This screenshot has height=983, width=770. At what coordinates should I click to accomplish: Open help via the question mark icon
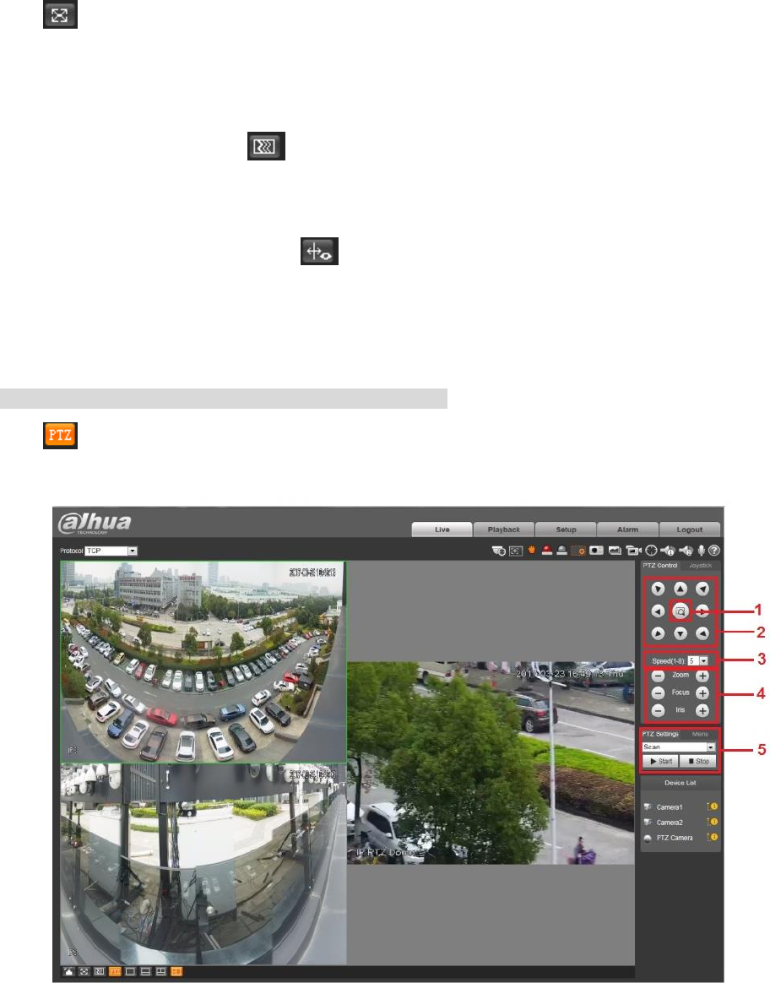713,551
